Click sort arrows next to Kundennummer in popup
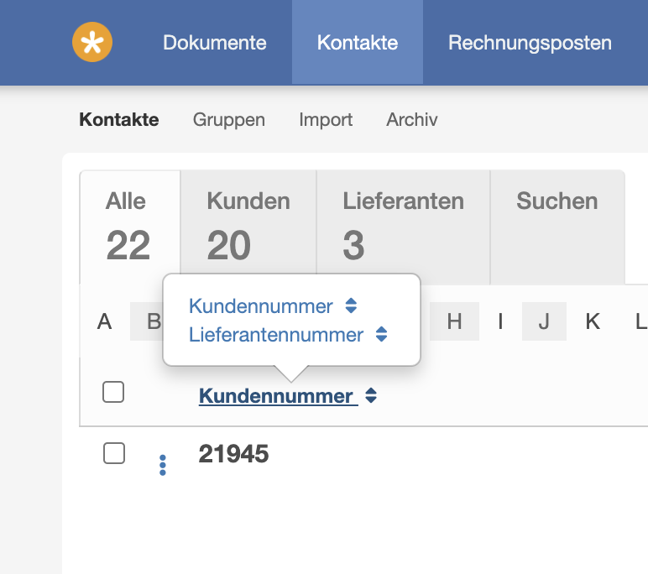The width and height of the screenshot is (648, 574). (x=352, y=306)
